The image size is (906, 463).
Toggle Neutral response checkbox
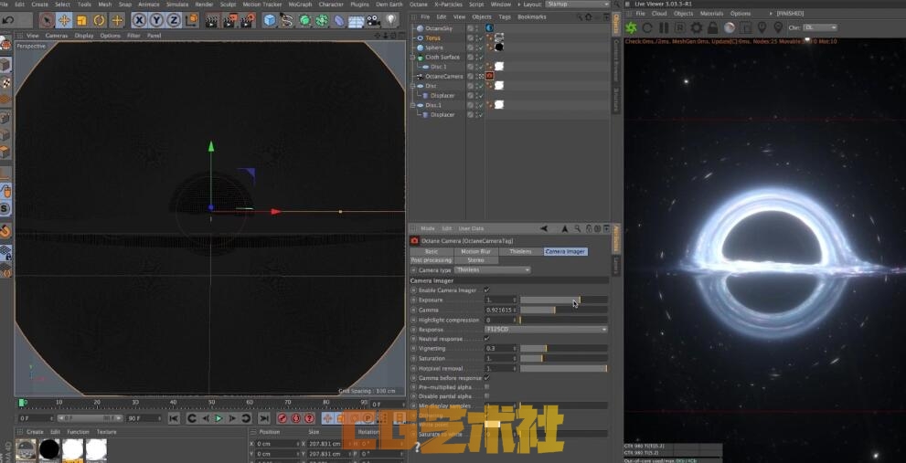[x=486, y=338]
